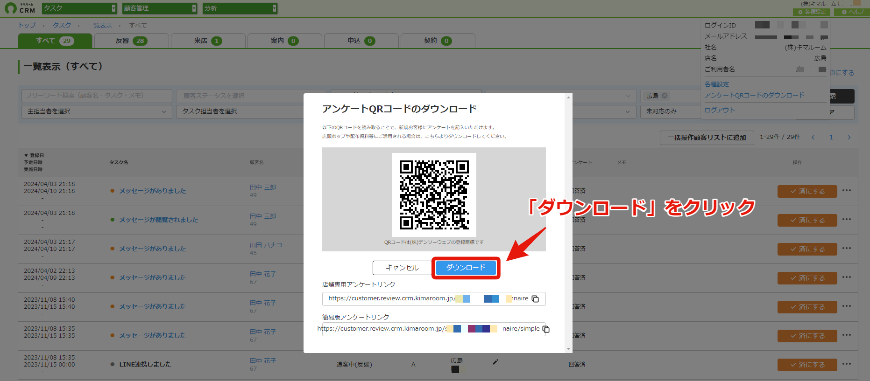Viewport: 870px width, 381px height.
Task: Open customer 山田 ハナコ link
Action: pyautogui.click(x=266, y=245)
